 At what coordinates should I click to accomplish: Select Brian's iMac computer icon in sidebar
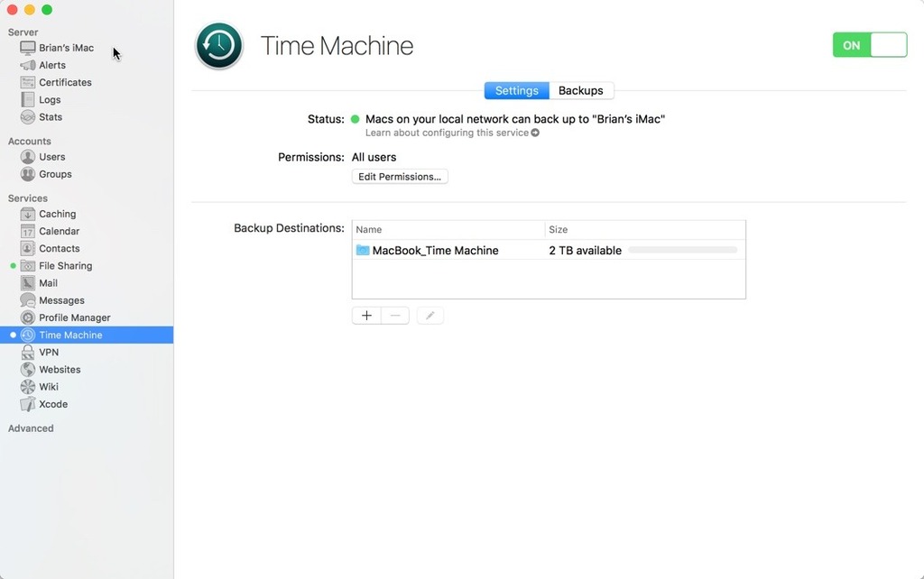(x=28, y=48)
